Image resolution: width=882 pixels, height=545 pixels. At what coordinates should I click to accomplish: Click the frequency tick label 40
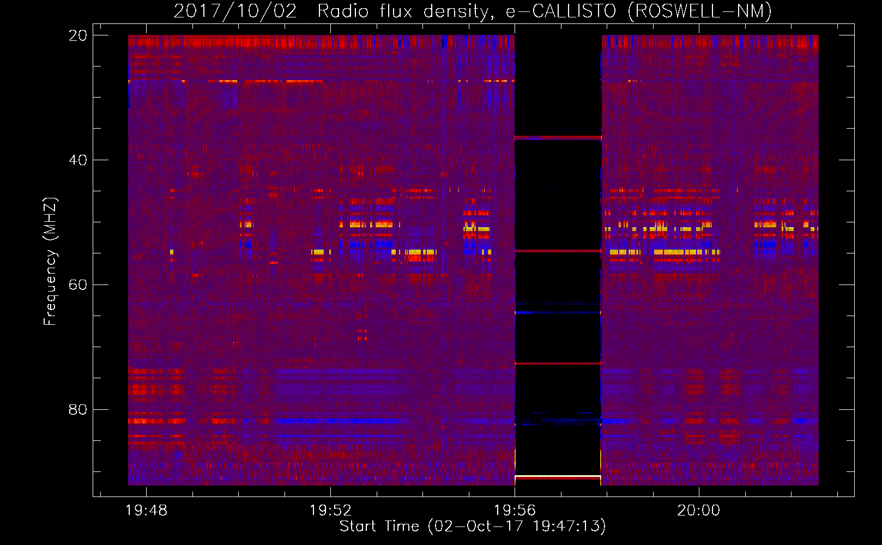click(78, 160)
